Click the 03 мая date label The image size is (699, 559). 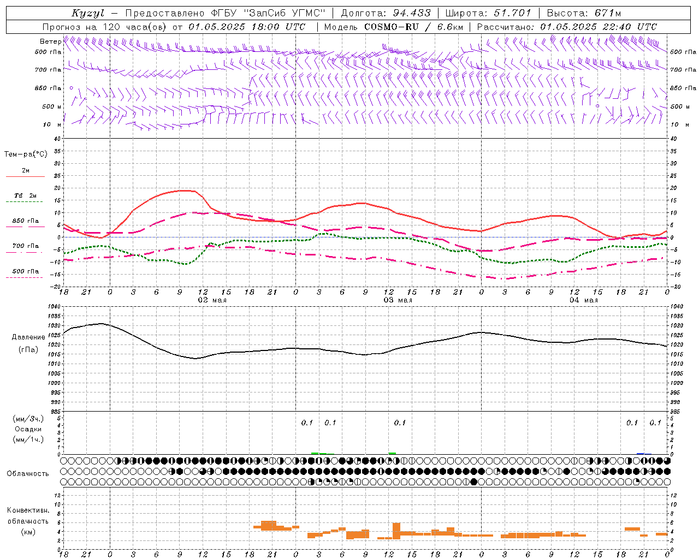pos(398,300)
